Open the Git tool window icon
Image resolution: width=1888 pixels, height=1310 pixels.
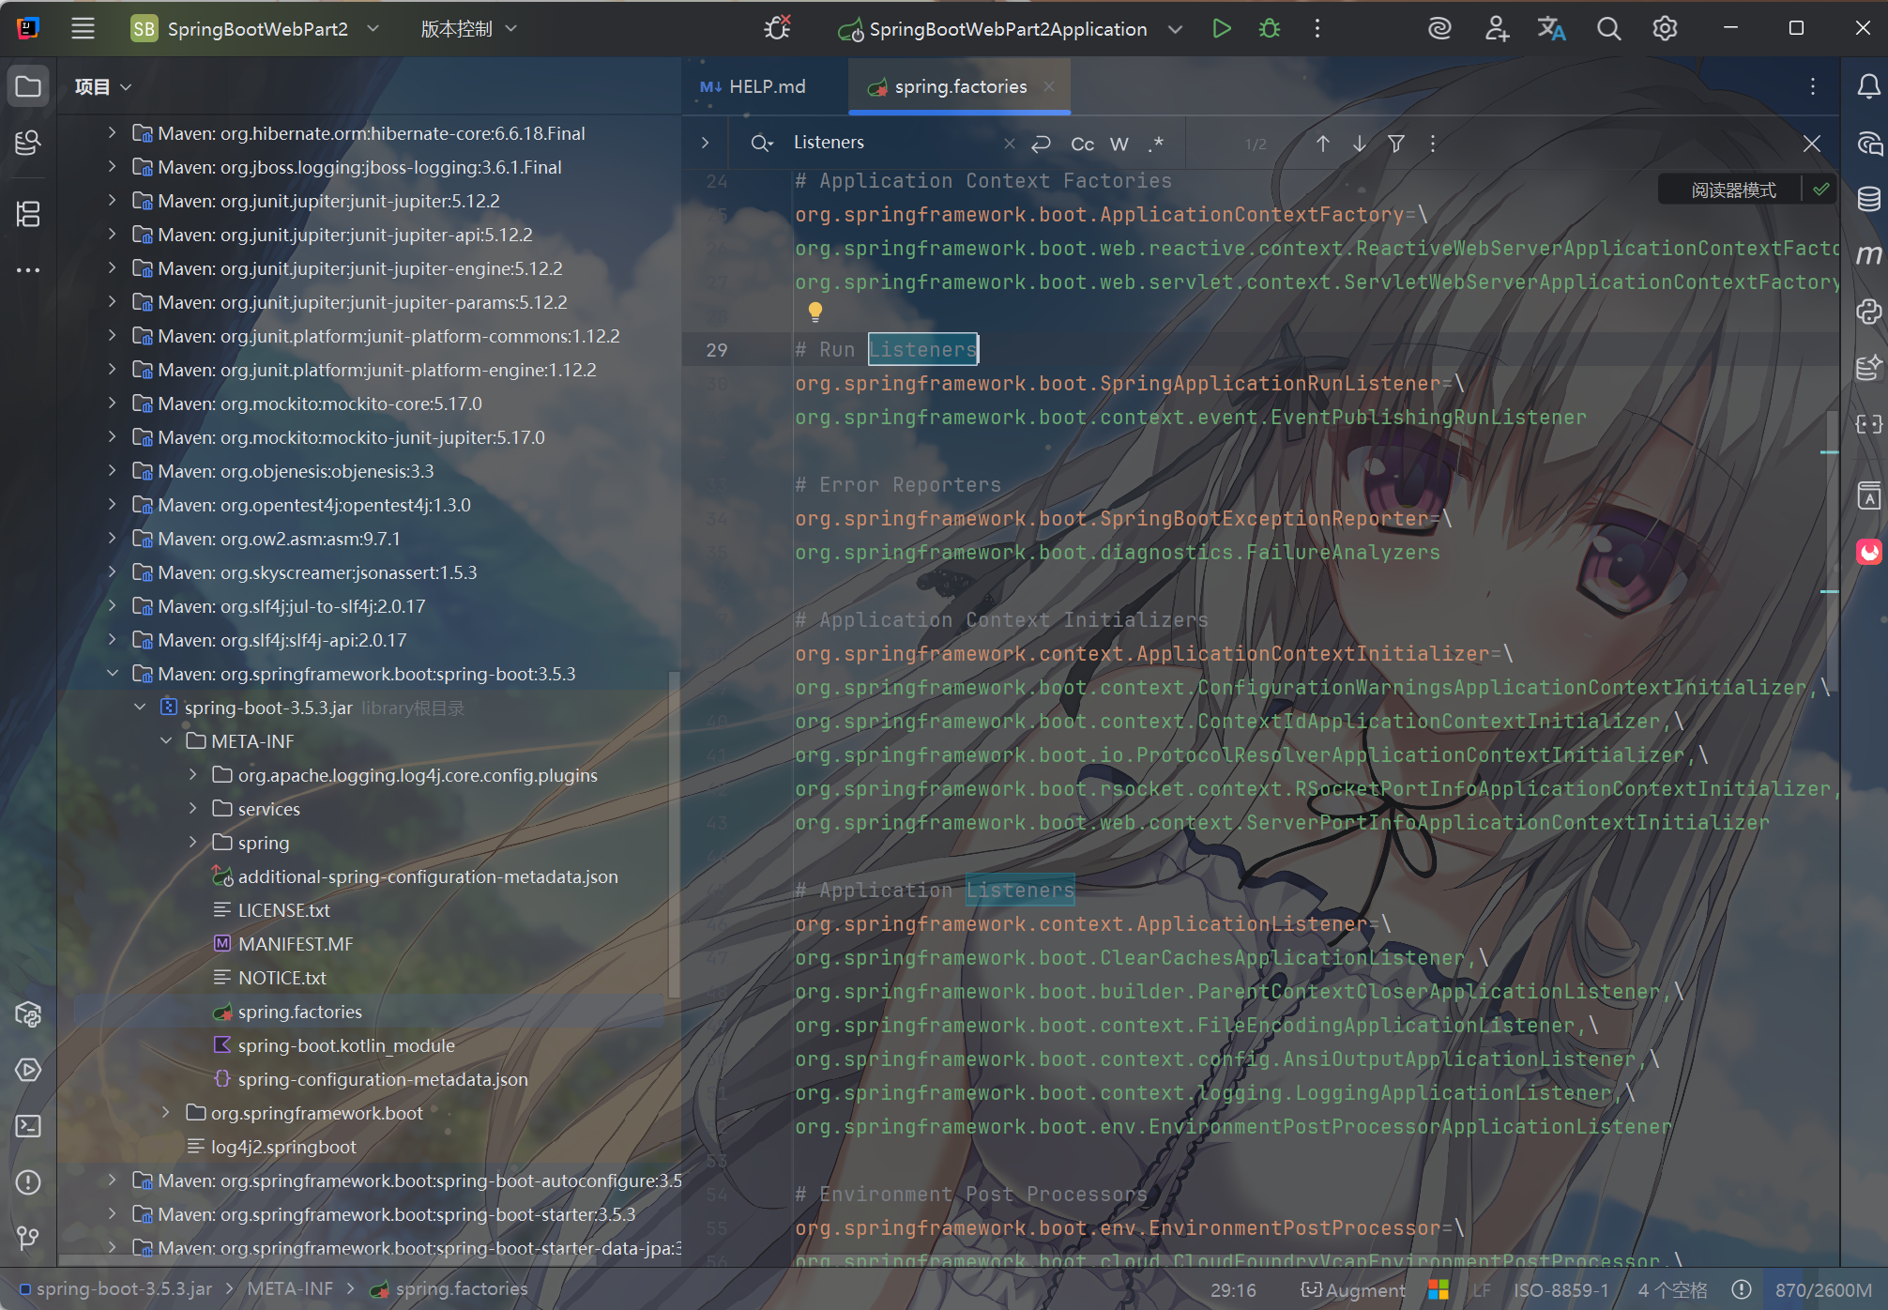pyautogui.click(x=28, y=1238)
